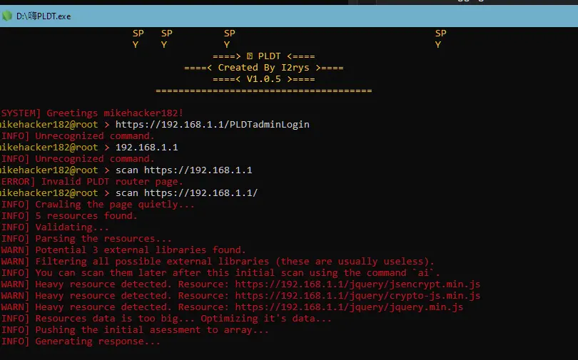Click the 'Invalid PLDT router page.' error line
The height and width of the screenshot is (360, 578).
92,182
